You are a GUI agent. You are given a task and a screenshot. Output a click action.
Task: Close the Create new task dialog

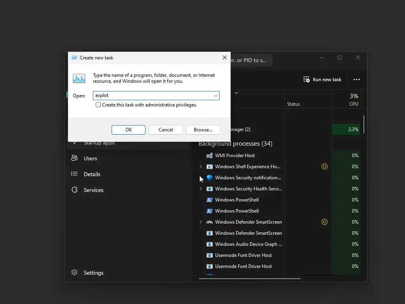(225, 57)
